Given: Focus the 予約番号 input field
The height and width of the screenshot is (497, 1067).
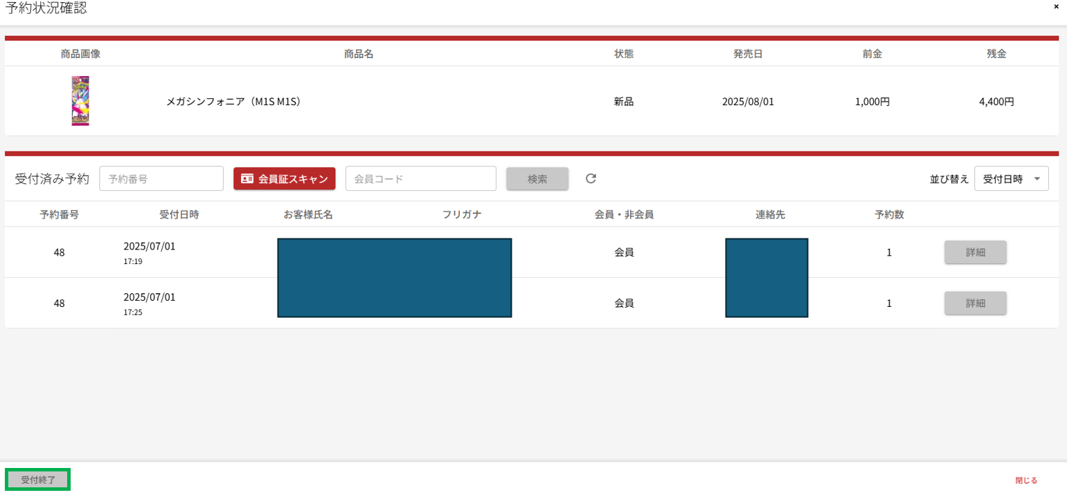Looking at the screenshot, I should point(161,178).
